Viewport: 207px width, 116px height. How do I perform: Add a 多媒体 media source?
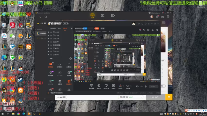[113, 87]
